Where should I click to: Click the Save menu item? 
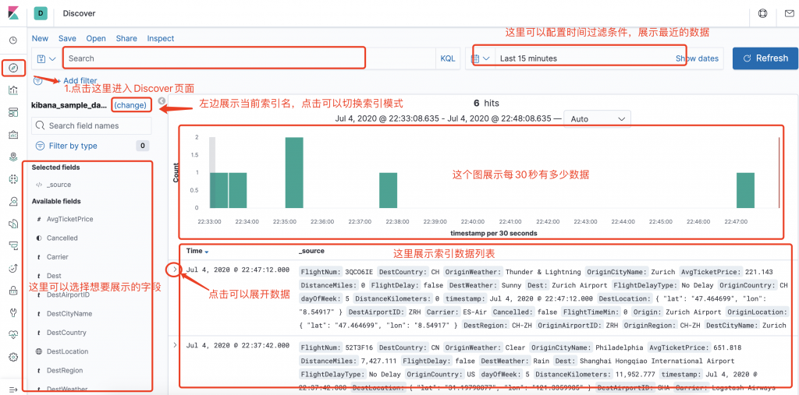(67, 38)
